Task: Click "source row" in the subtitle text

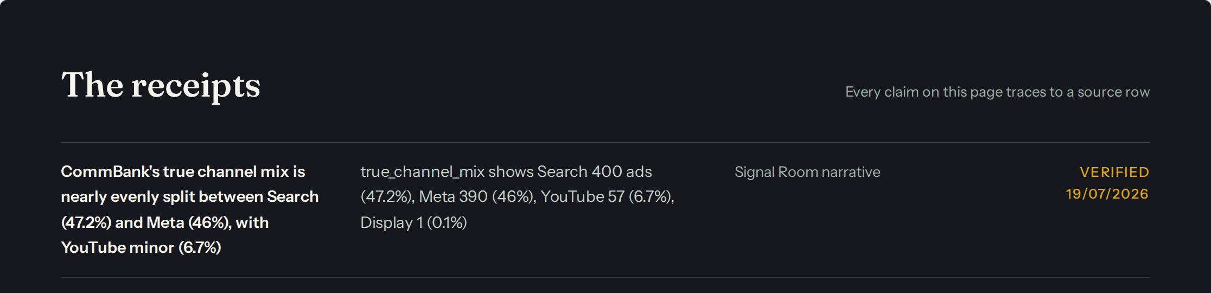Action: coord(1113,92)
